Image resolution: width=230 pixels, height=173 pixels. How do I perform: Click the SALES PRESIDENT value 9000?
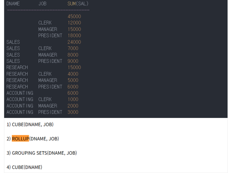coord(73,61)
